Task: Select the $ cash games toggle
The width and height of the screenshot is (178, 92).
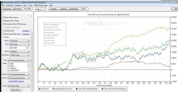Action: [x=38, y=9]
